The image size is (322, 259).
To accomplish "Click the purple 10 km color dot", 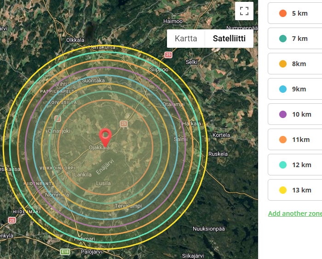I will [283, 114].
